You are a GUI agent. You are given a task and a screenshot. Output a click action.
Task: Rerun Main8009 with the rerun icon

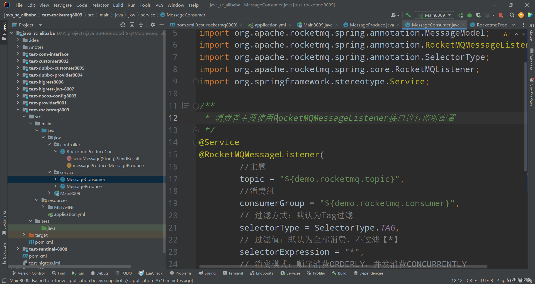tap(461, 15)
